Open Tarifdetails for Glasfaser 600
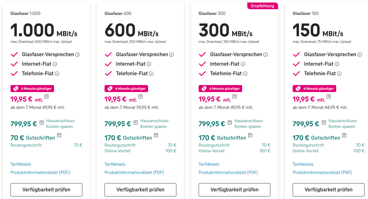The height and width of the screenshot is (199, 368). coord(115,164)
